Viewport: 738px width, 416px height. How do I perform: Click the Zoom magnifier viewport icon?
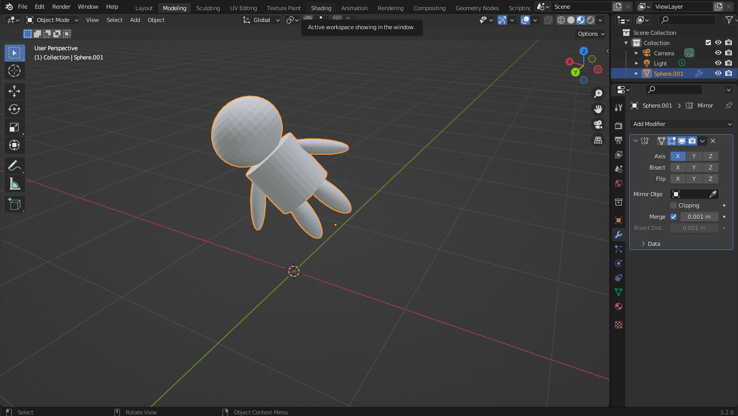pos(598,94)
